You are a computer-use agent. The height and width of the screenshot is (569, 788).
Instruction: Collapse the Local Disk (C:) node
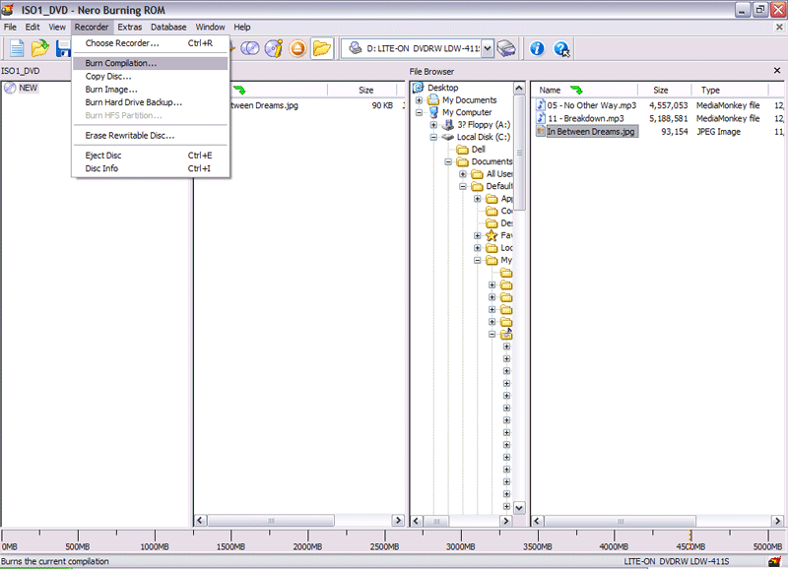[x=433, y=137]
